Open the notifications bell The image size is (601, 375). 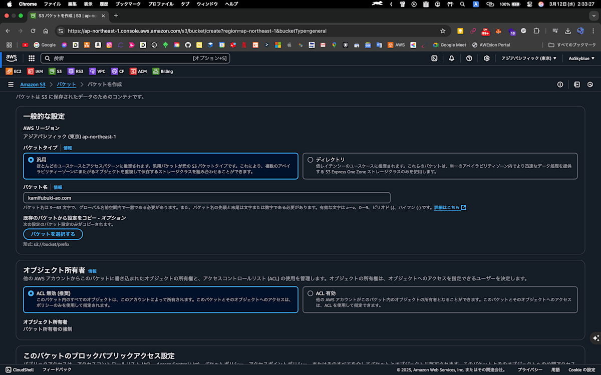pyautogui.click(x=452, y=58)
